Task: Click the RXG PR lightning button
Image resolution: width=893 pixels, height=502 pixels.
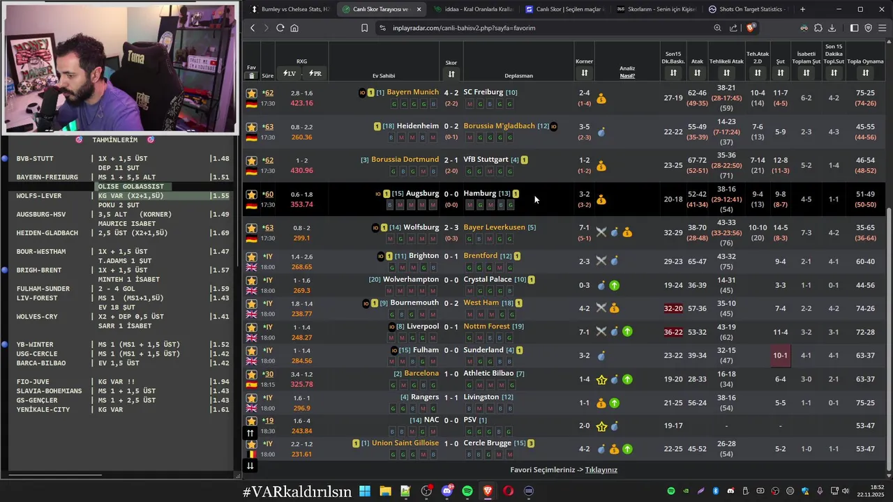Action: [x=315, y=73]
